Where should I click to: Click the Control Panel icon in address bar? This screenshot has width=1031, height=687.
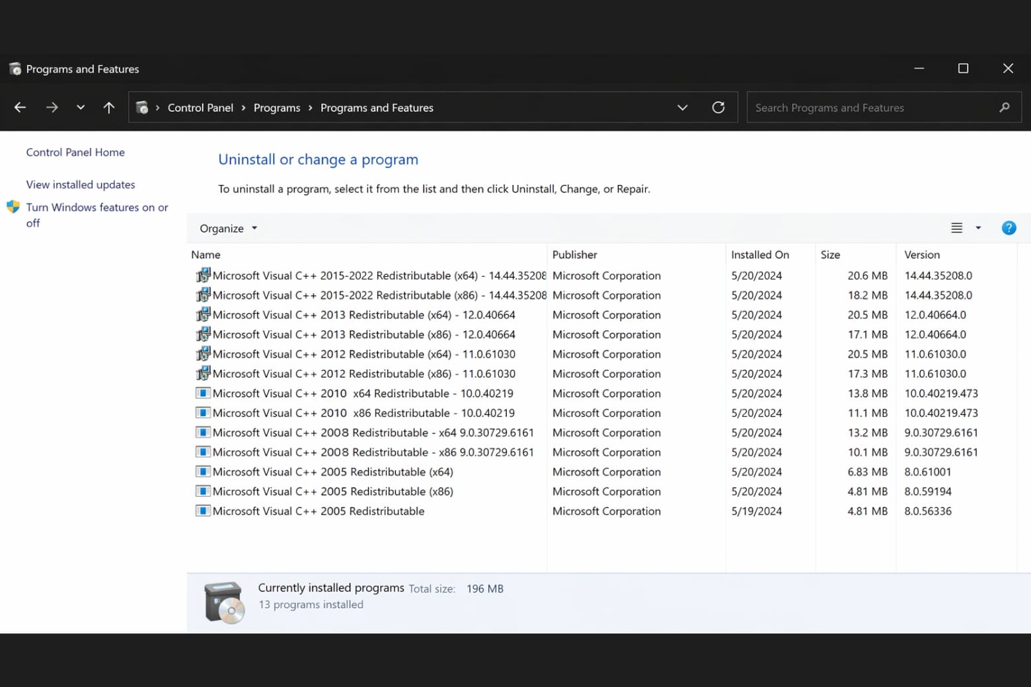141,107
